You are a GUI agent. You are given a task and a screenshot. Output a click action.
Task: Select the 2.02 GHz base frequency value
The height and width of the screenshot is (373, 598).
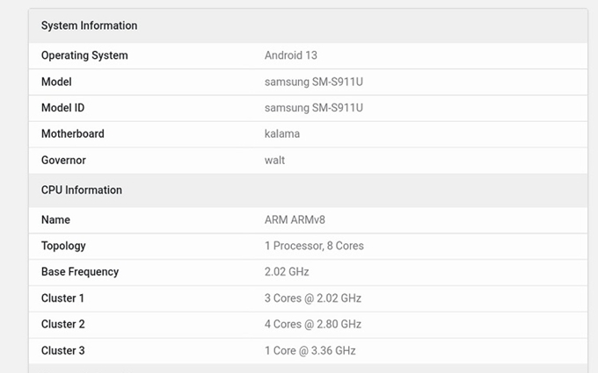(x=287, y=272)
